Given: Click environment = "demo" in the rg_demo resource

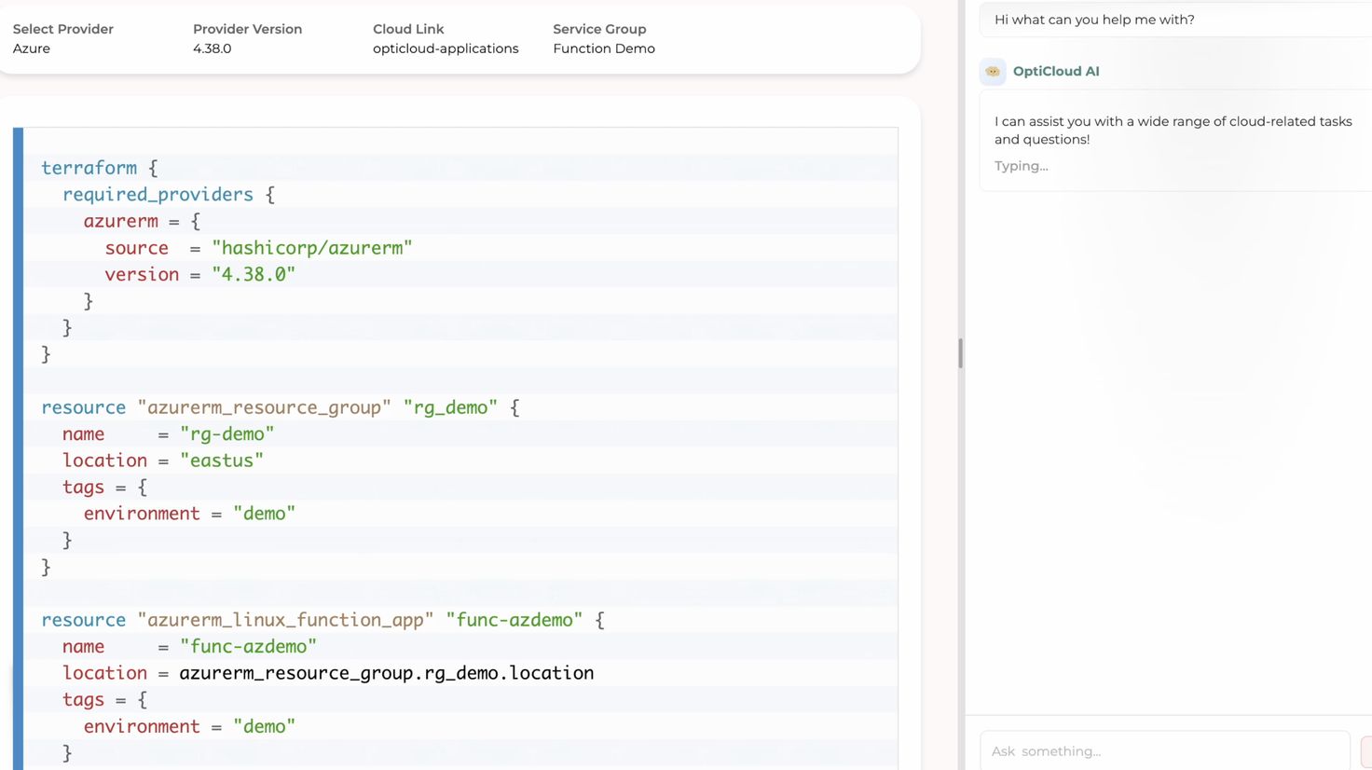Looking at the screenshot, I should point(189,514).
